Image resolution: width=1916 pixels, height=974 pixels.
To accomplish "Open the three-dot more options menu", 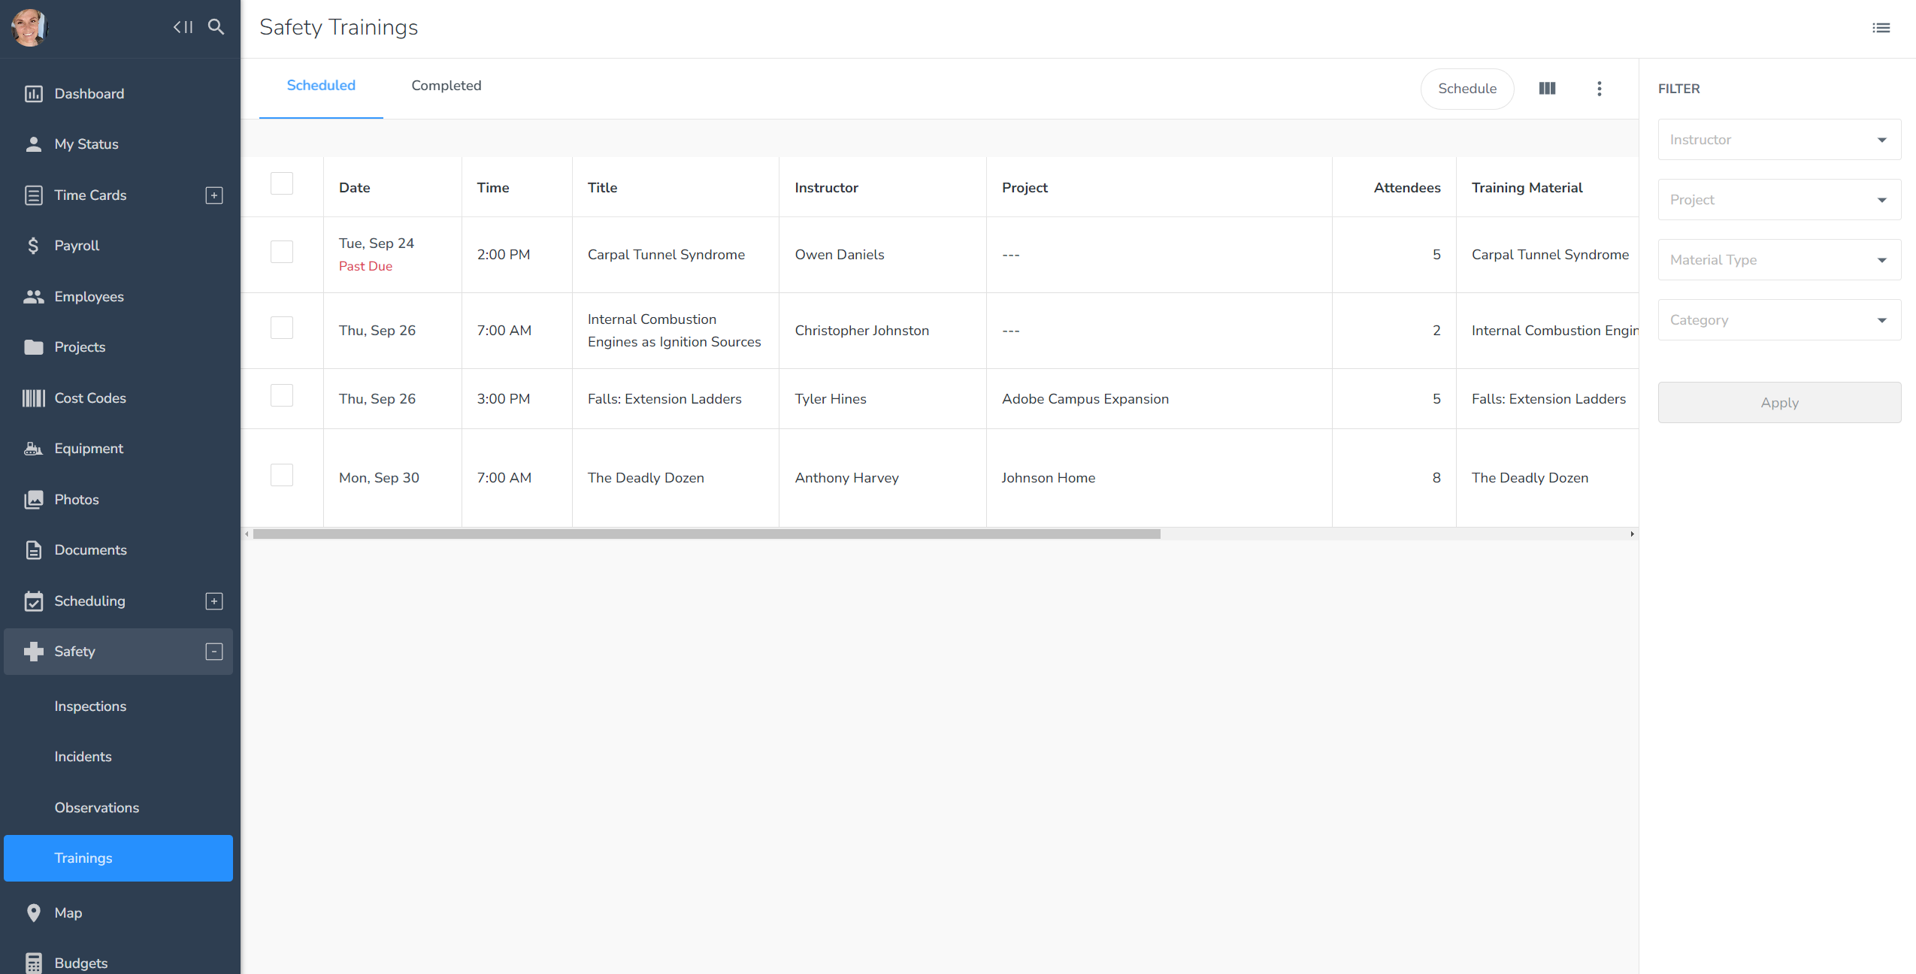I will click(x=1600, y=89).
